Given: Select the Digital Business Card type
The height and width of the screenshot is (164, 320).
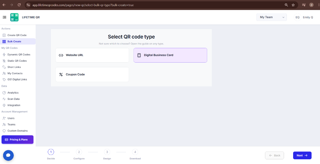Looking at the screenshot, I should coord(170,55).
